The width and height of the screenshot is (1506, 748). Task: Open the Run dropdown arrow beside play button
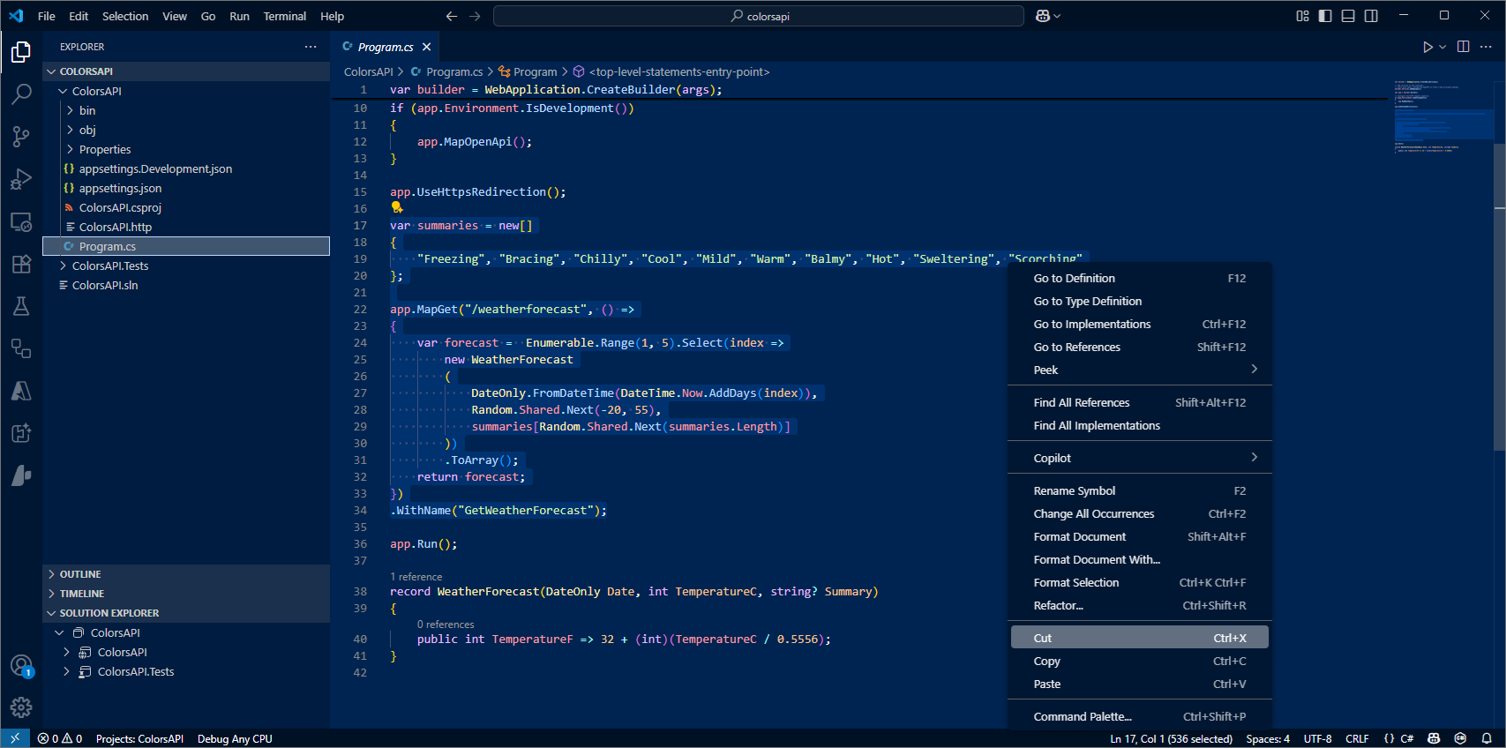click(x=1442, y=47)
